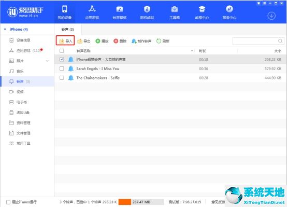Open the Service Center section
The image size is (287, 207).
229,12
